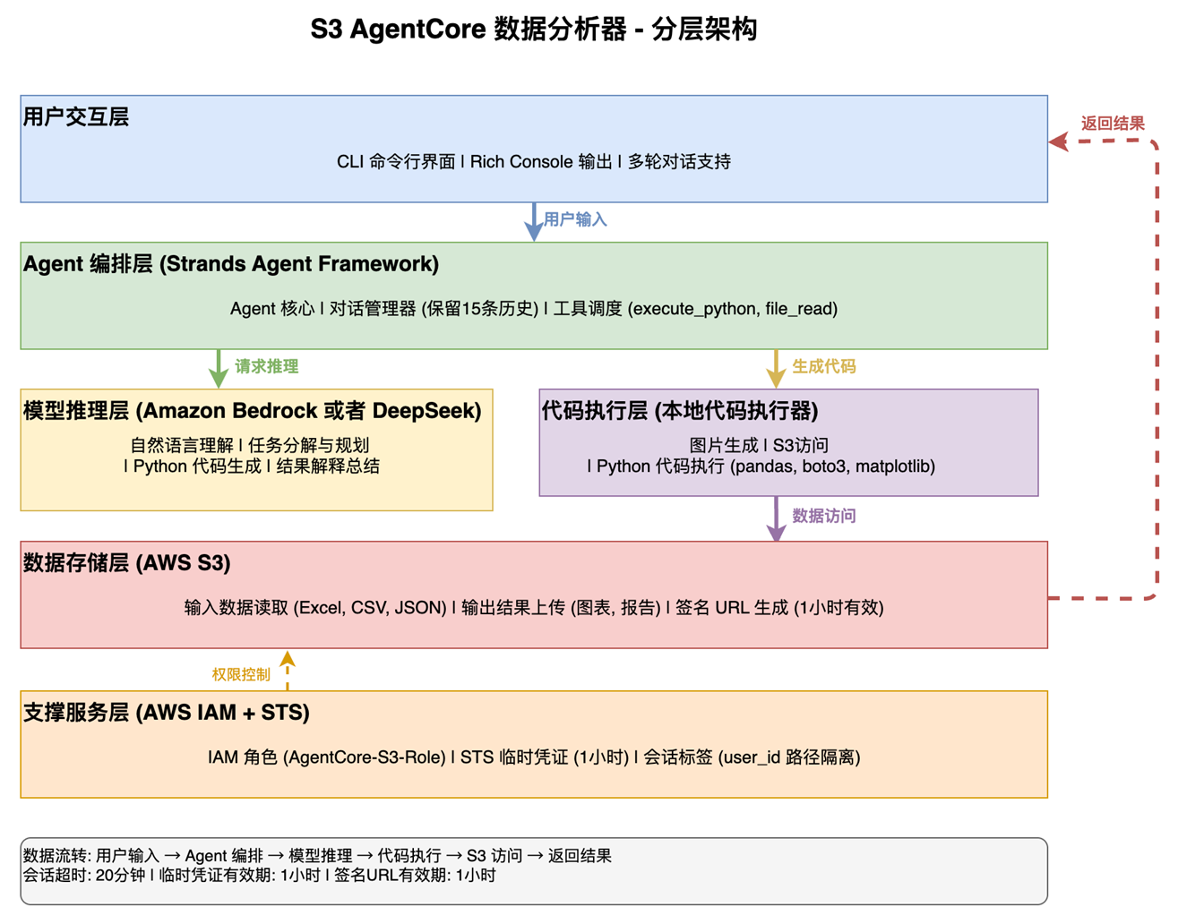Click the "Python 代码生成" text
Image resolution: width=1178 pixels, height=924 pixels.
pyautogui.click(x=197, y=466)
